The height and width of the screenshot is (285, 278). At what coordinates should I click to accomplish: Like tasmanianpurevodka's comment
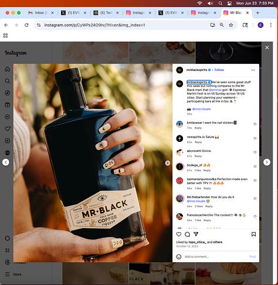coord(255,181)
